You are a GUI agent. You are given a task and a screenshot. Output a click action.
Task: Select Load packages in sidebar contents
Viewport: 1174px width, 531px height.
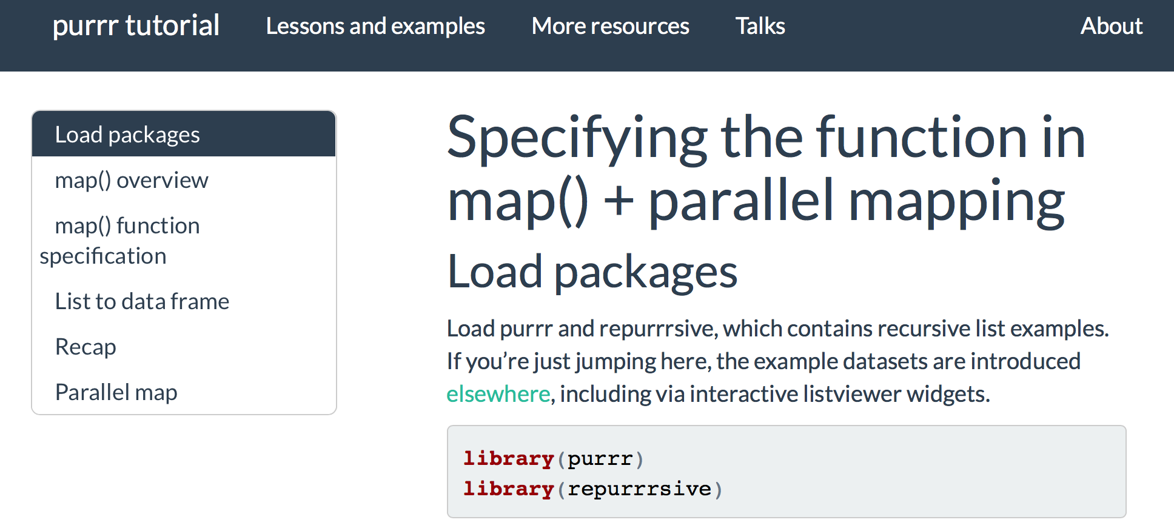127,135
